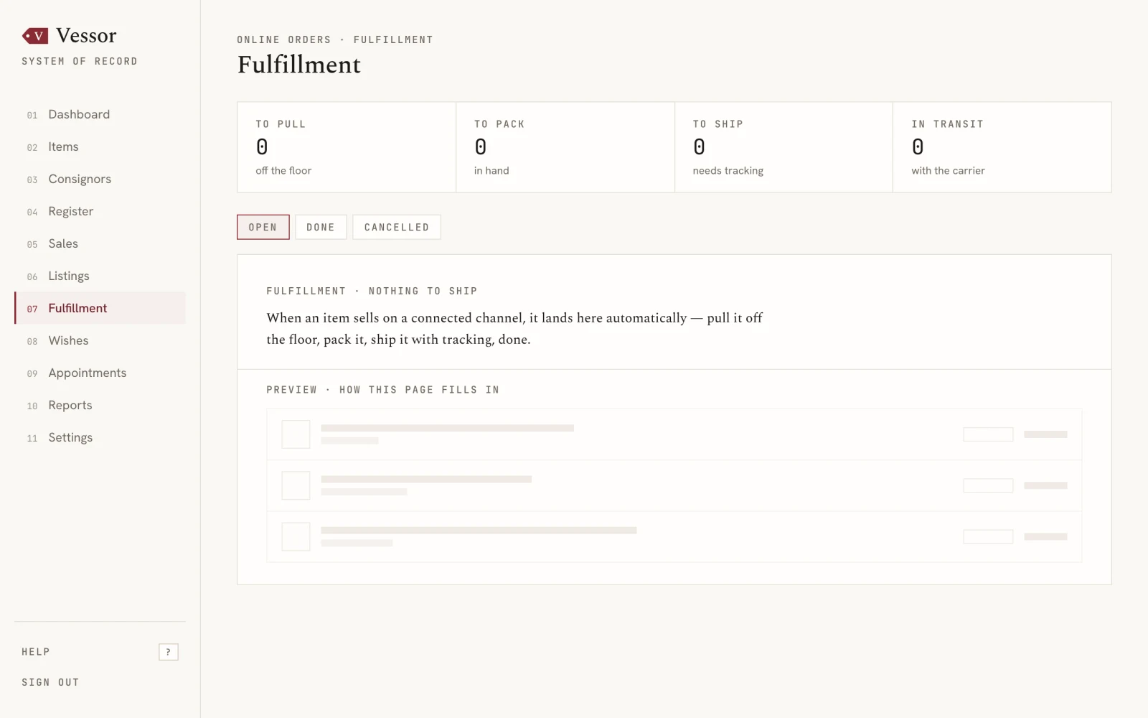
Task: Click 'Fulfillment · Nothing to ship' label
Action: [372, 291]
